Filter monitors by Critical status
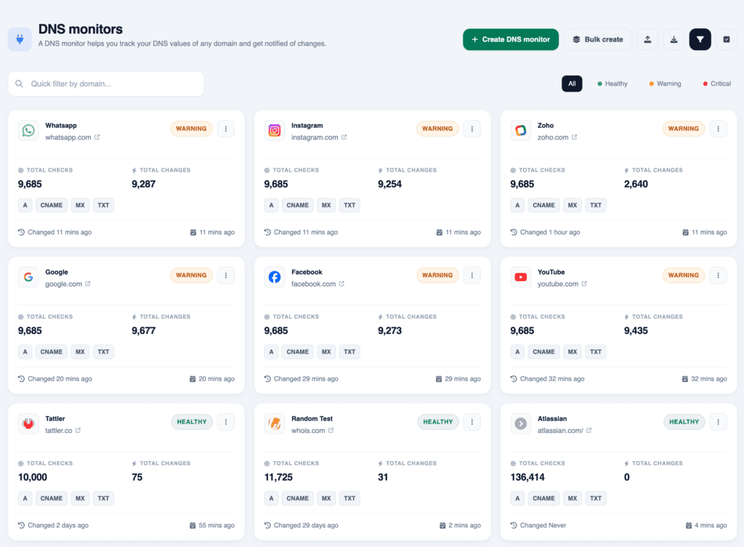 [x=716, y=84]
